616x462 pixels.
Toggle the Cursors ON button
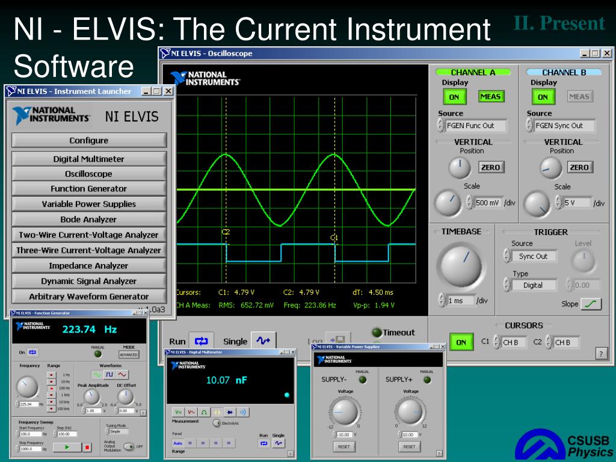click(461, 342)
